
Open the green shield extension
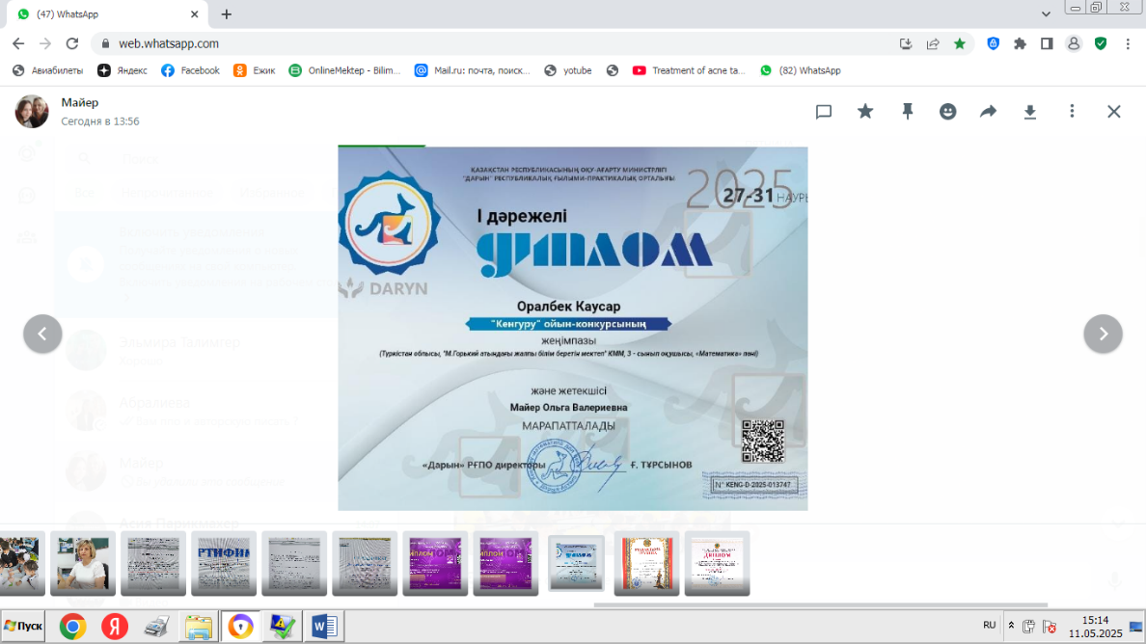tap(1101, 43)
